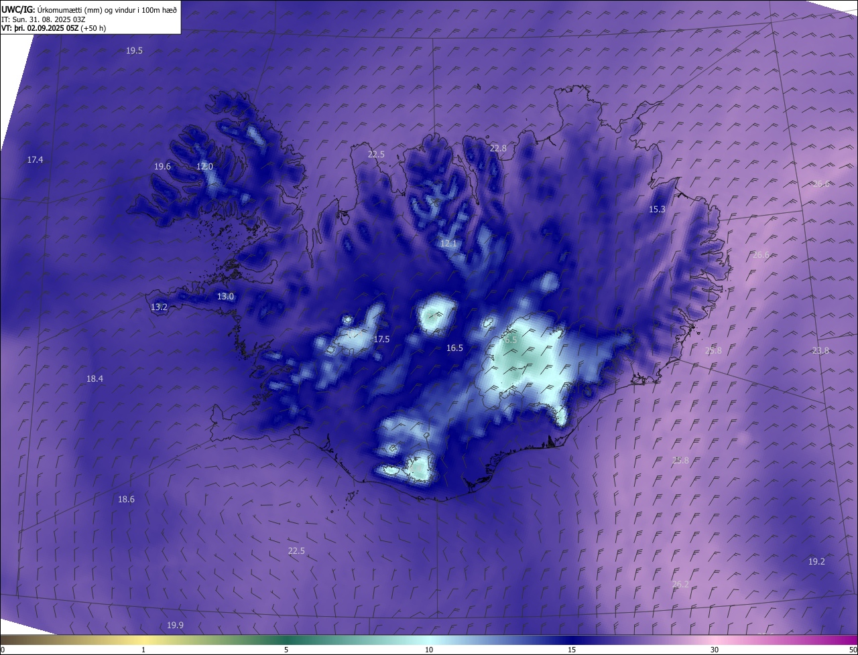Click the 19.6 value near the Westfjords
Image resolution: width=858 pixels, height=655 pixels.
162,167
